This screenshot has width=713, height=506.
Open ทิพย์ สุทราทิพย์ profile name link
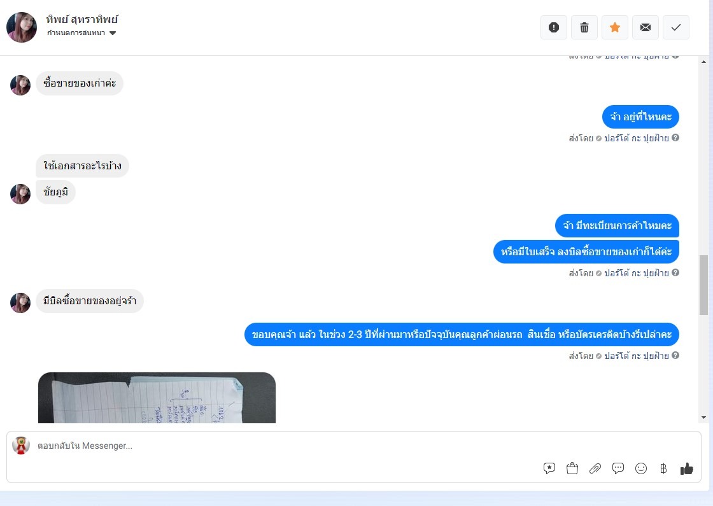pos(82,20)
